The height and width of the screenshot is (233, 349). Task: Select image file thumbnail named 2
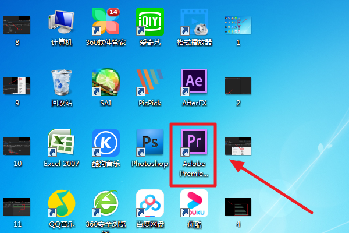[x=238, y=86]
